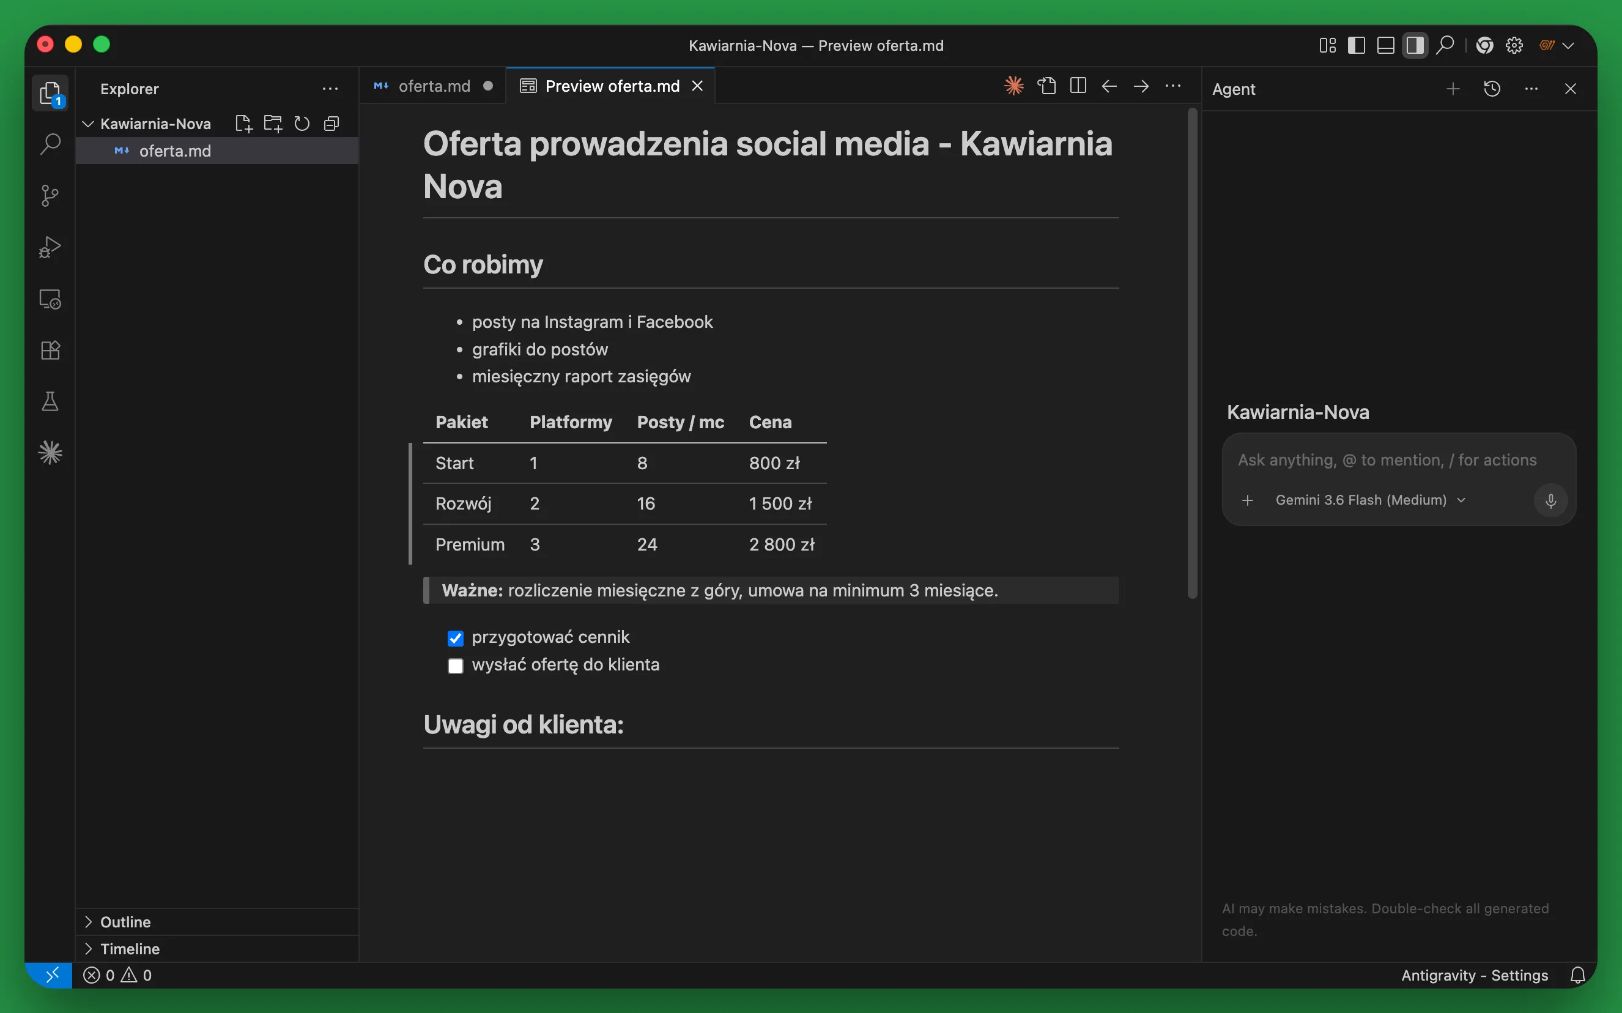Click the 'Posty / mc' column header
Screen dimensions: 1622x1013
680,422
